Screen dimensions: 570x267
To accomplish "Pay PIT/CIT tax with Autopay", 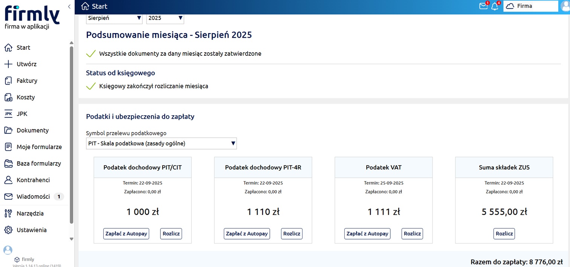I will pos(126,233).
